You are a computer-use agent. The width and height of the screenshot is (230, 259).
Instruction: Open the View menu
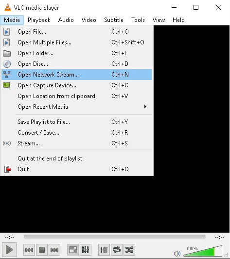pyautogui.click(x=159, y=20)
